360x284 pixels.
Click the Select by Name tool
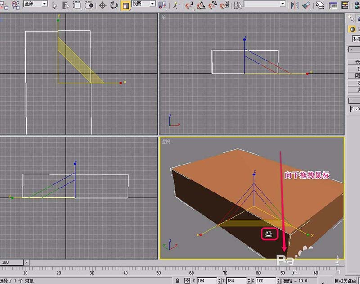coord(66,5)
